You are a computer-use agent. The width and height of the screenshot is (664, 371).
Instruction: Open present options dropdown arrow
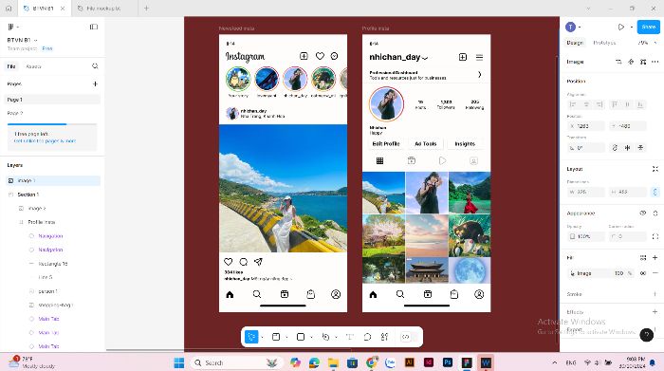[x=632, y=28]
